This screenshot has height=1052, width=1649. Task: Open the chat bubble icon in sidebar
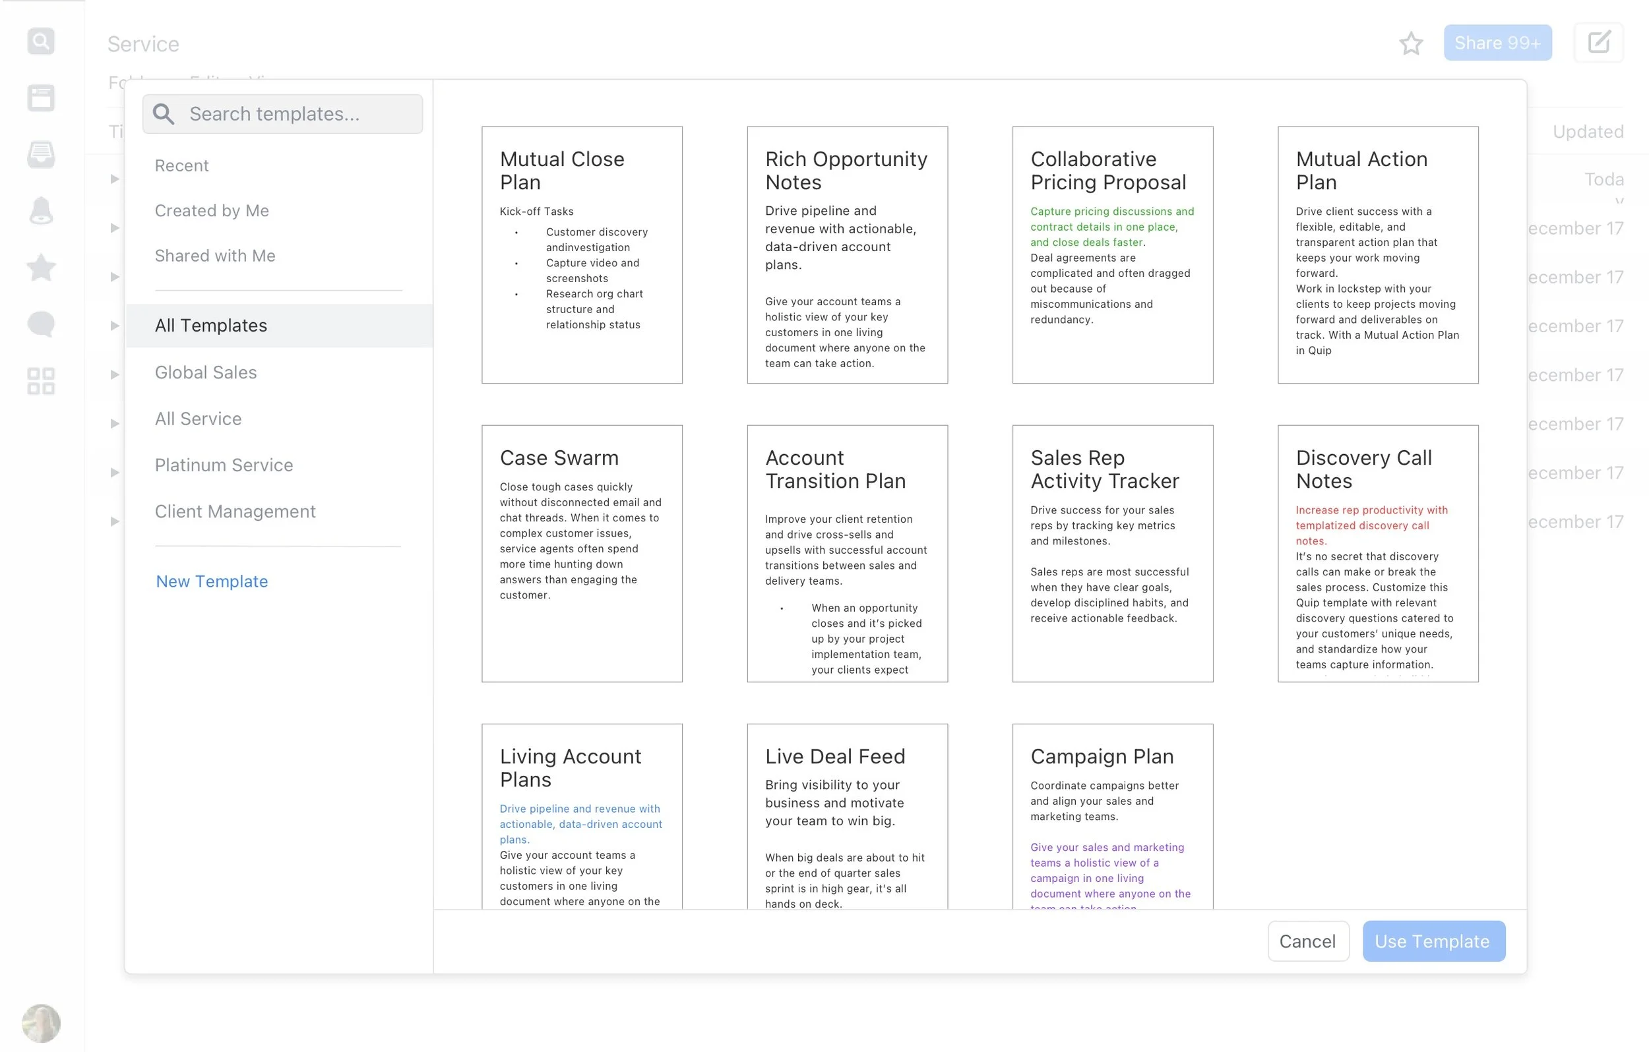[x=41, y=324]
